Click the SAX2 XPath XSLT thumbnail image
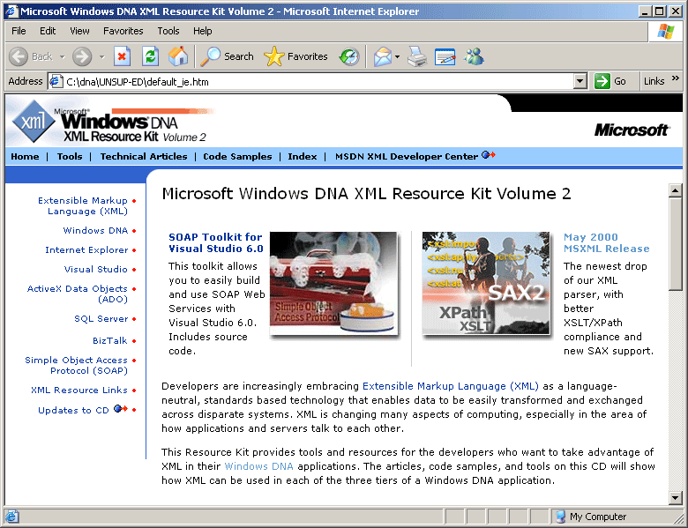This screenshot has width=688, height=528. 486,284
